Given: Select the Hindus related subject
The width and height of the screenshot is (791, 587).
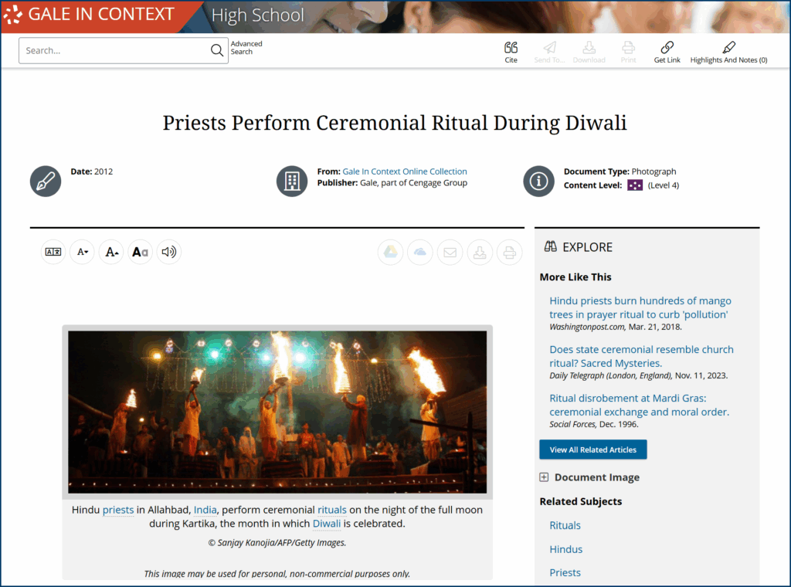Looking at the screenshot, I should click(566, 549).
